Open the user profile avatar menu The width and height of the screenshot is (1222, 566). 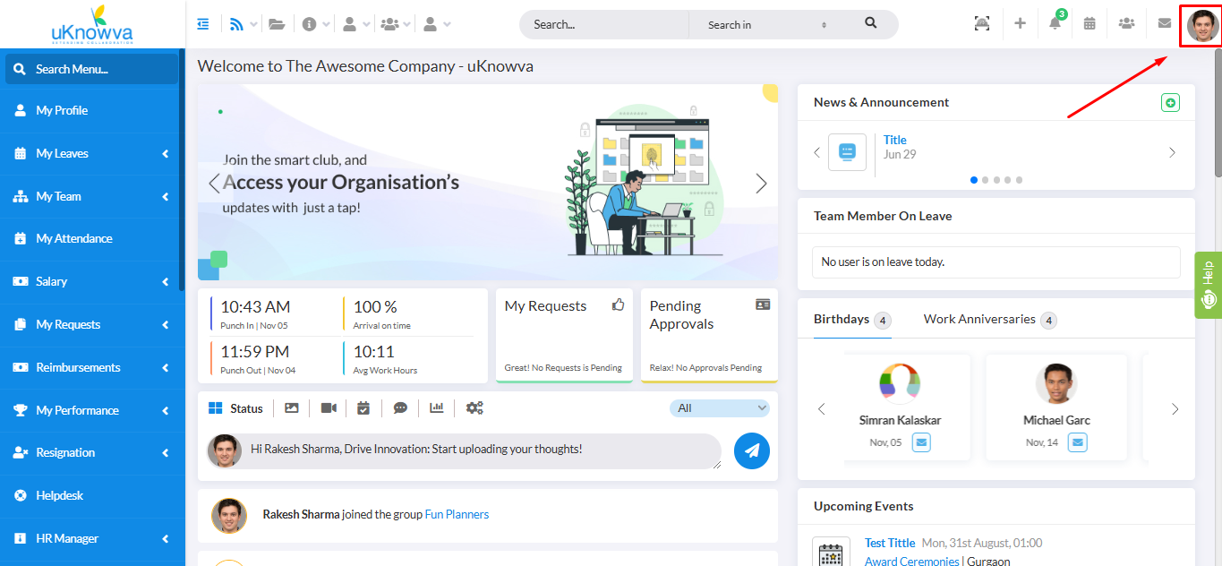click(1202, 24)
